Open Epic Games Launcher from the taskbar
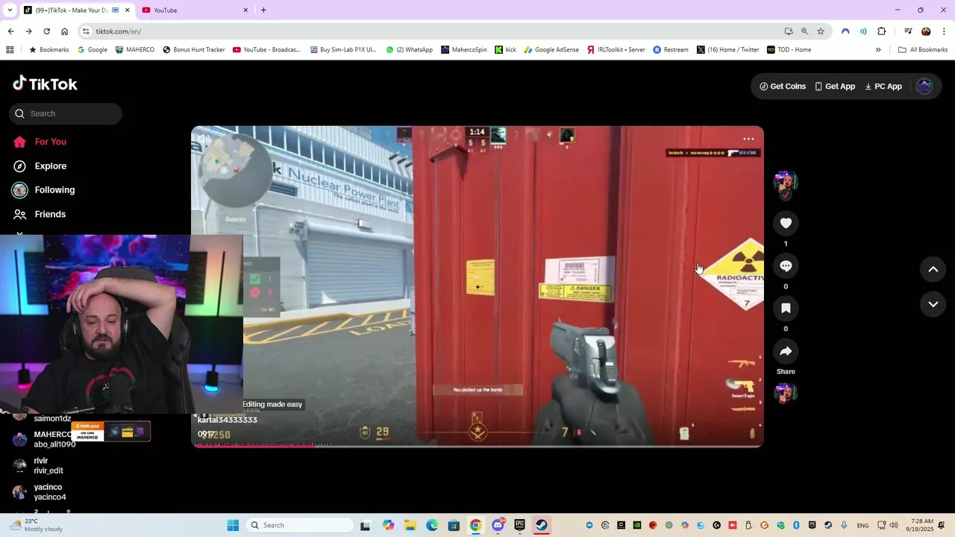Screen dimensions: 955x537 (x=519, y=525)
